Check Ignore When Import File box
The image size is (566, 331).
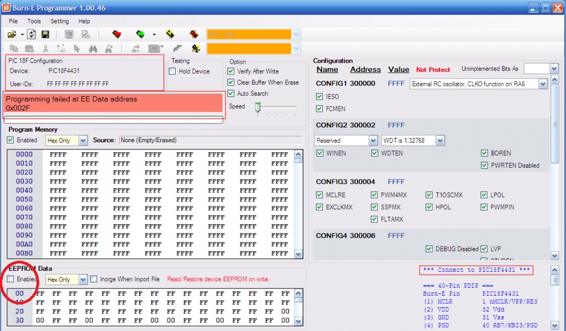pos(93,279)
